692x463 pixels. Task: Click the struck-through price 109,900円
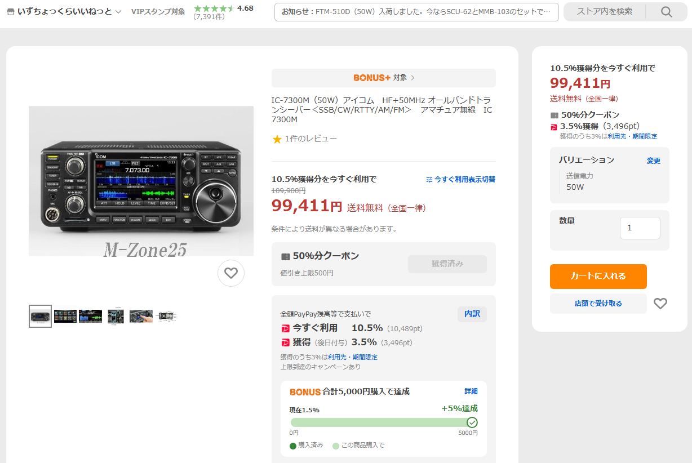[289, 191]
